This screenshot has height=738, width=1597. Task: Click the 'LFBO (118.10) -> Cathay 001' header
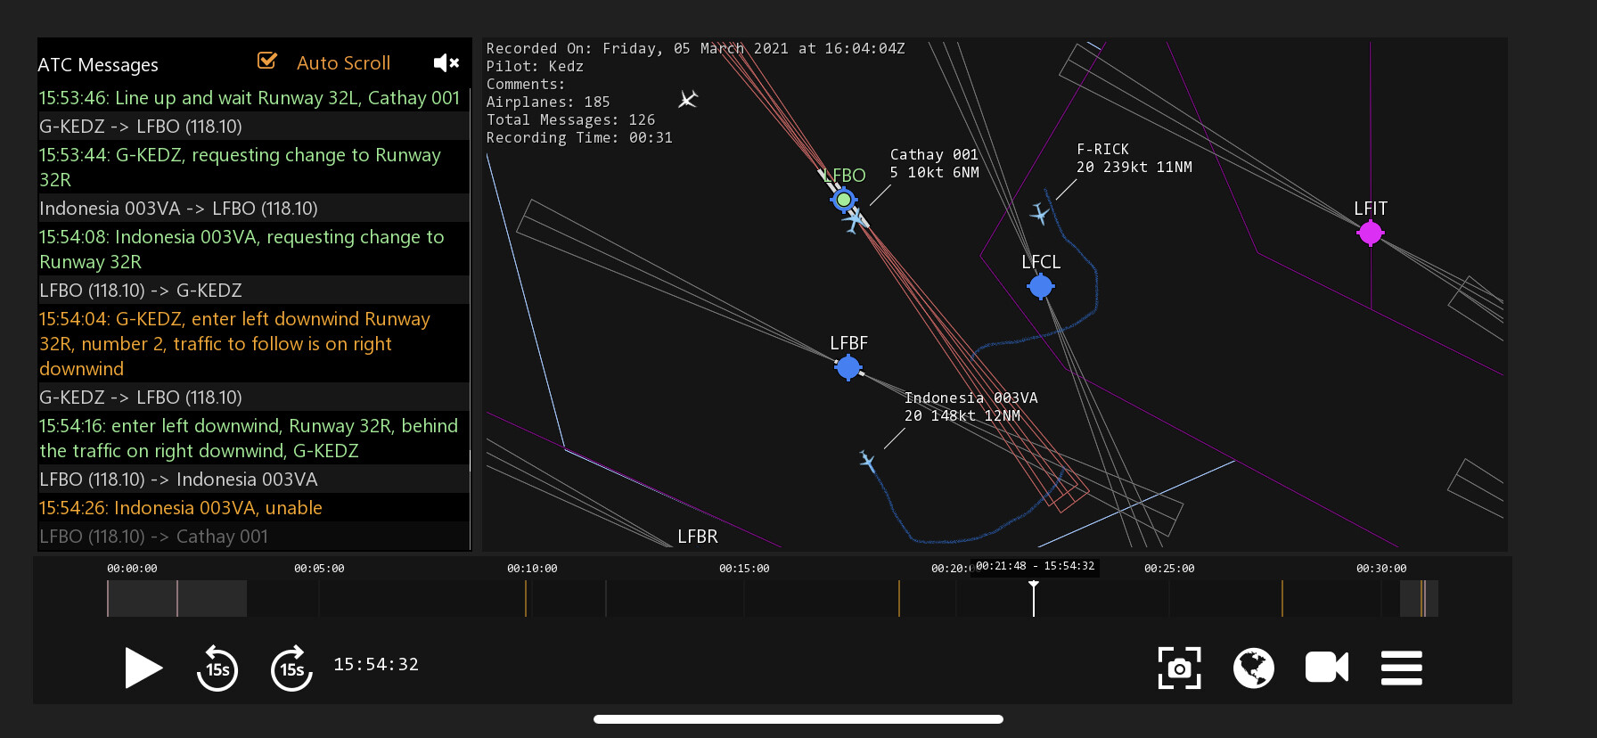point(253,537)
